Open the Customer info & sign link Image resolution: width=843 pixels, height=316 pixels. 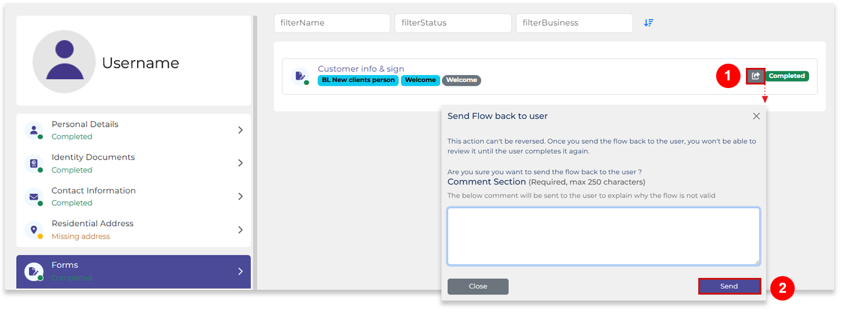click(x=361, y=69)
